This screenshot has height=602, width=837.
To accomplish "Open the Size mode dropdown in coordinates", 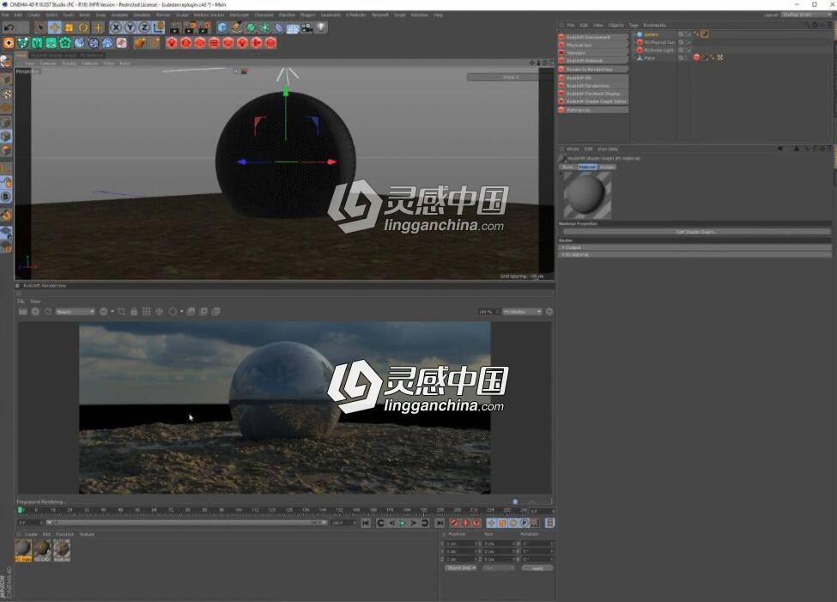I will coord(498,568).
